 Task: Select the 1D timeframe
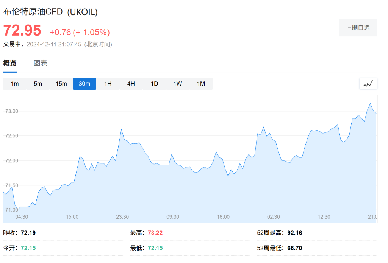[x=154, y=84]
